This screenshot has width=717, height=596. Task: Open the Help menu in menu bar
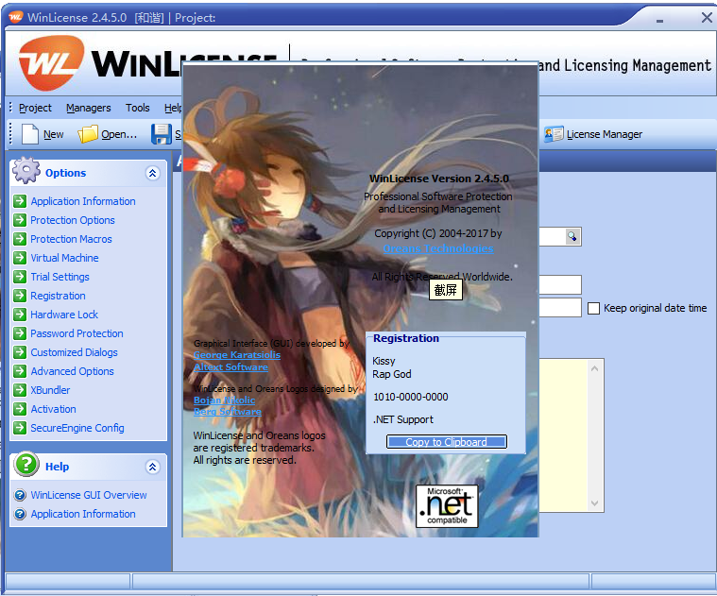pyautogui.click(x=173, y=108)
